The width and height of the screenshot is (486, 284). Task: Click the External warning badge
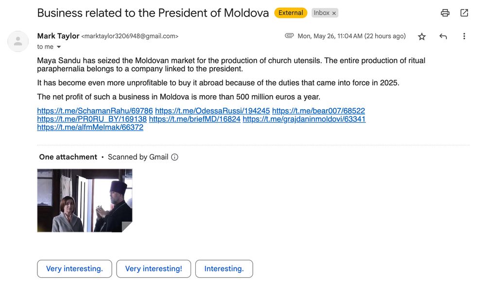point(291,13)
